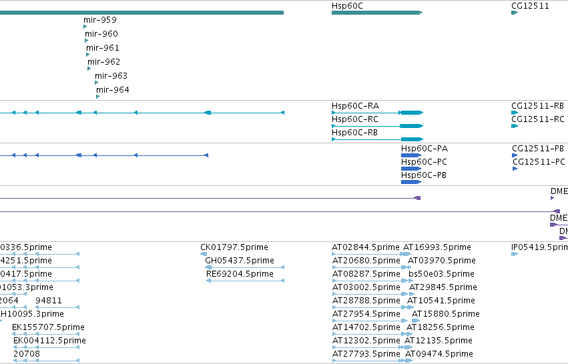Click EST AT02844.5prime
Screen dimensions: 568x364
[x=366, y=247]
